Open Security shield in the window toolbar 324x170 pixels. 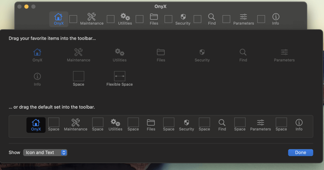coord(183,19)
